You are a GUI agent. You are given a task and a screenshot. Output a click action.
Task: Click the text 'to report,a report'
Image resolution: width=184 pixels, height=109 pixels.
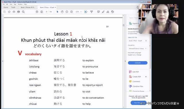pyautogui.click(x=93, y=85)
